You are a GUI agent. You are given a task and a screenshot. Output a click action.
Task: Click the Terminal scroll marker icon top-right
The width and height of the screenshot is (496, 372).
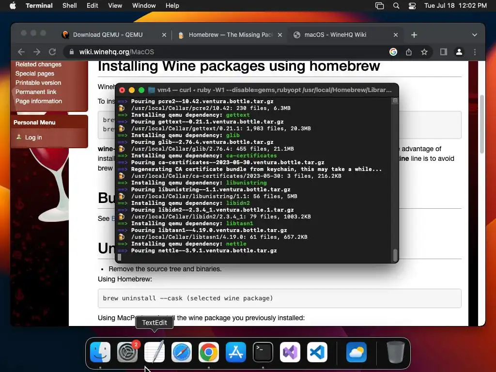tap(395, 101)
